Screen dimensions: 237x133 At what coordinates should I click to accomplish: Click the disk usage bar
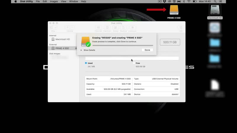[x=132, y=58]
